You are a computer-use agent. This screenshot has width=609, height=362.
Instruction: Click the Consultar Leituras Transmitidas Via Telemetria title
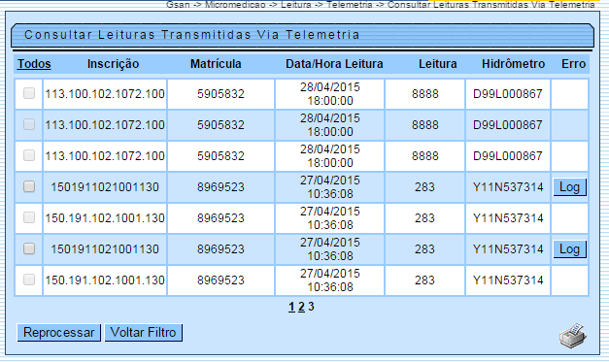[x=192, y=35]
